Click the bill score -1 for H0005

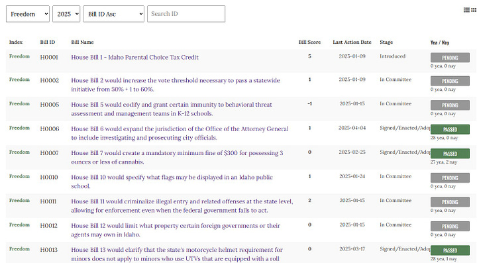coord(309,104)
